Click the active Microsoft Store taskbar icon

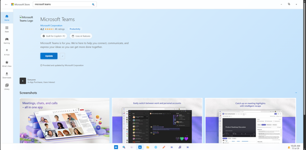click(x=140, y=147)
